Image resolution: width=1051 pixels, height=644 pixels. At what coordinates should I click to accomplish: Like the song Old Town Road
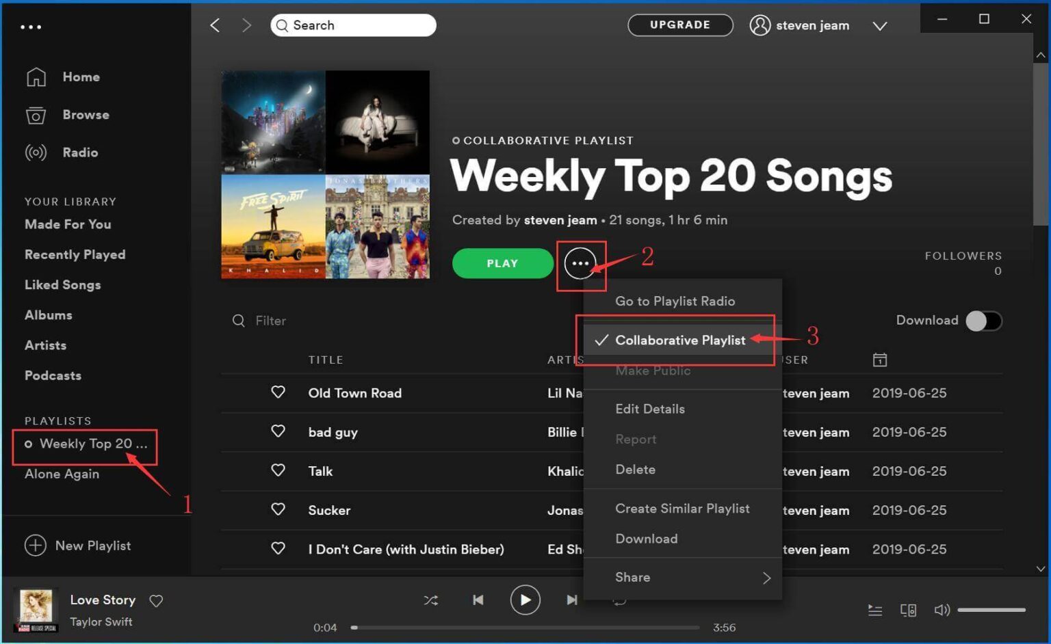[x=278, y=392]
